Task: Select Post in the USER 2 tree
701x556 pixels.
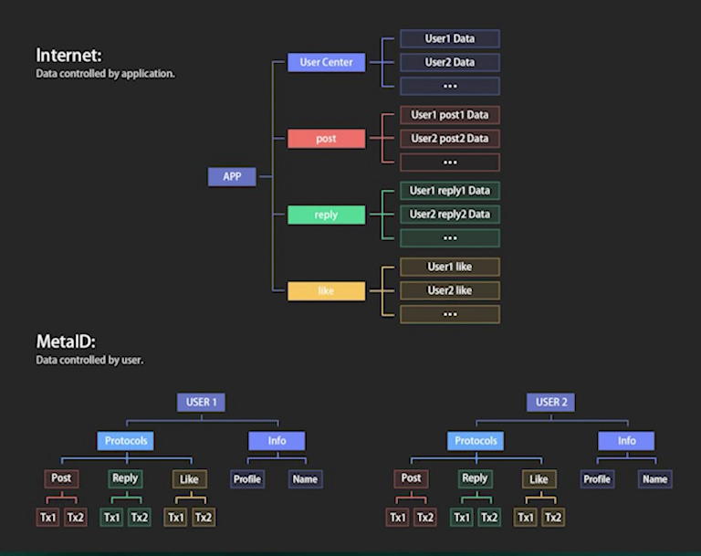Action: tap(412, 478)
